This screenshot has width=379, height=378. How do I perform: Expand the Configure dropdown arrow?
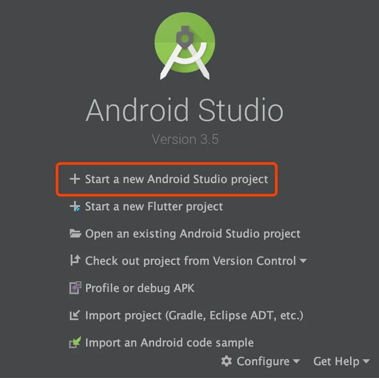pyautogui.click(x=296, y=361)
